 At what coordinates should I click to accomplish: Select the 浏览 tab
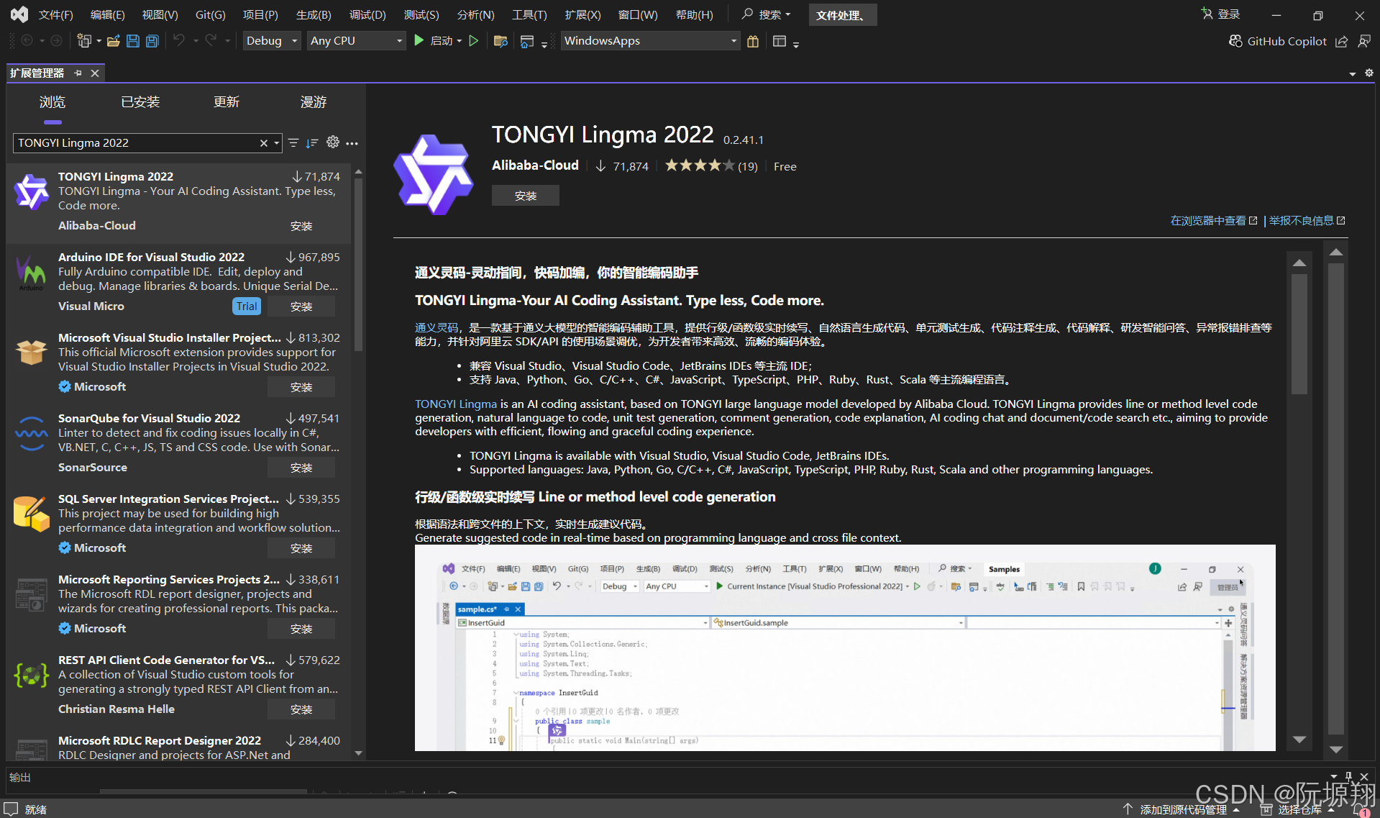pos(52,102)
